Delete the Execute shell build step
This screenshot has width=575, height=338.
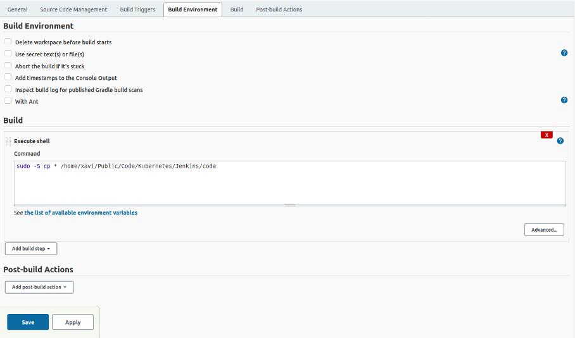coord(547,135)
